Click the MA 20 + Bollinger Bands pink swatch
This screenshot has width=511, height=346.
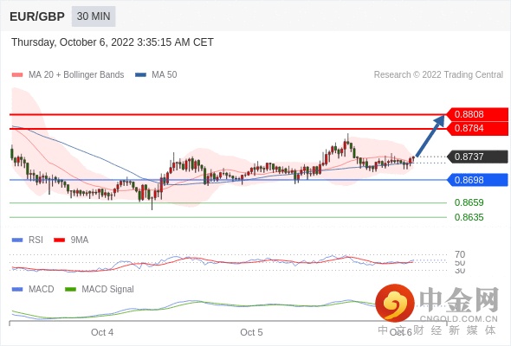(17, 75)
